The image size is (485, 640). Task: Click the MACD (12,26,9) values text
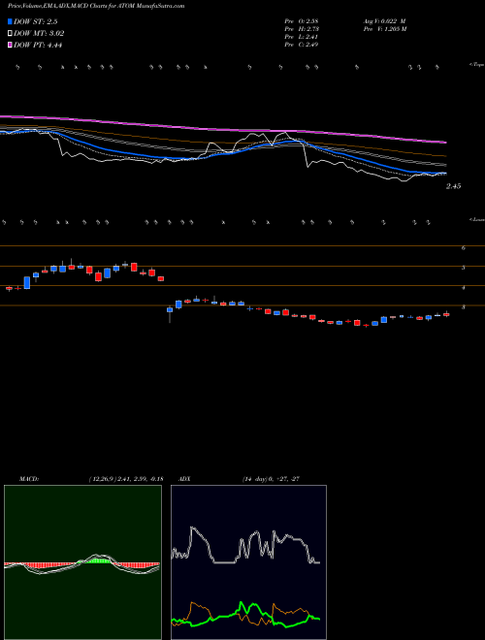point(126,479)
